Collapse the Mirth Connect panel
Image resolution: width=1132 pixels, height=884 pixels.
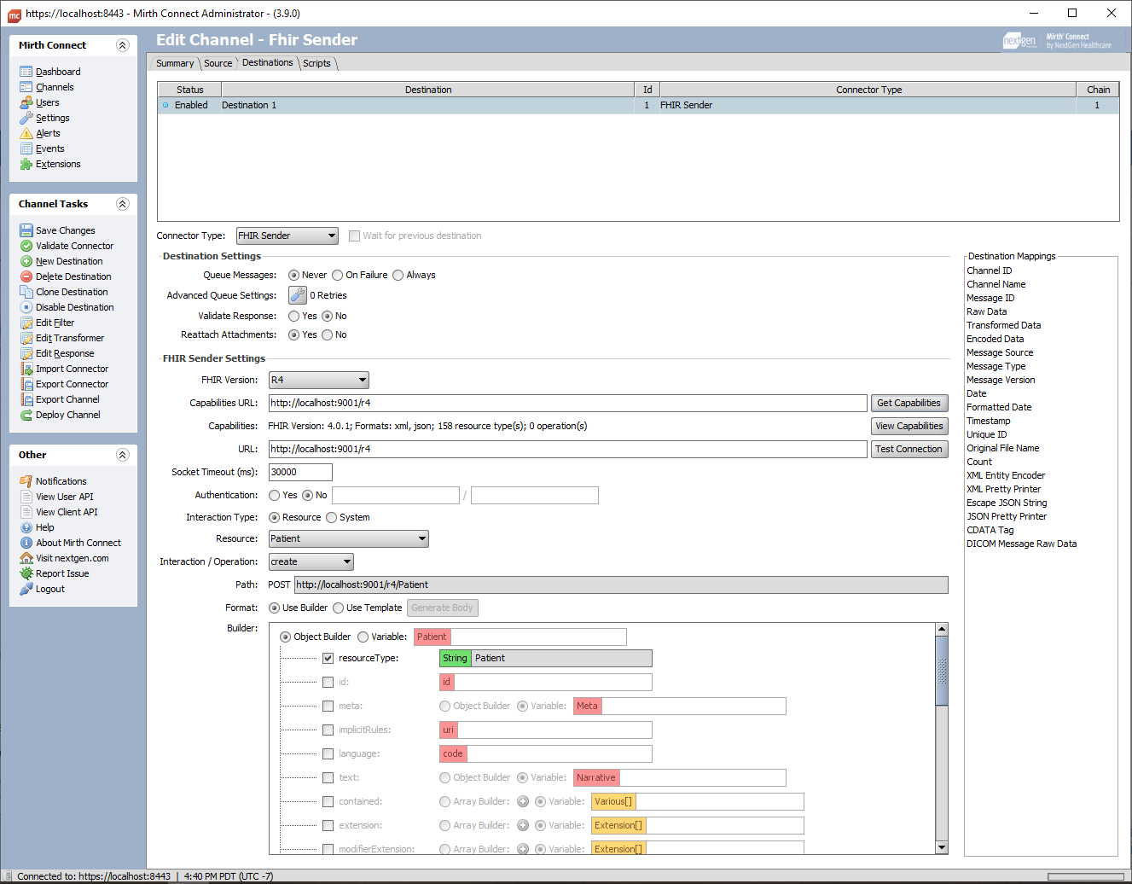click(x=122, y=45)
